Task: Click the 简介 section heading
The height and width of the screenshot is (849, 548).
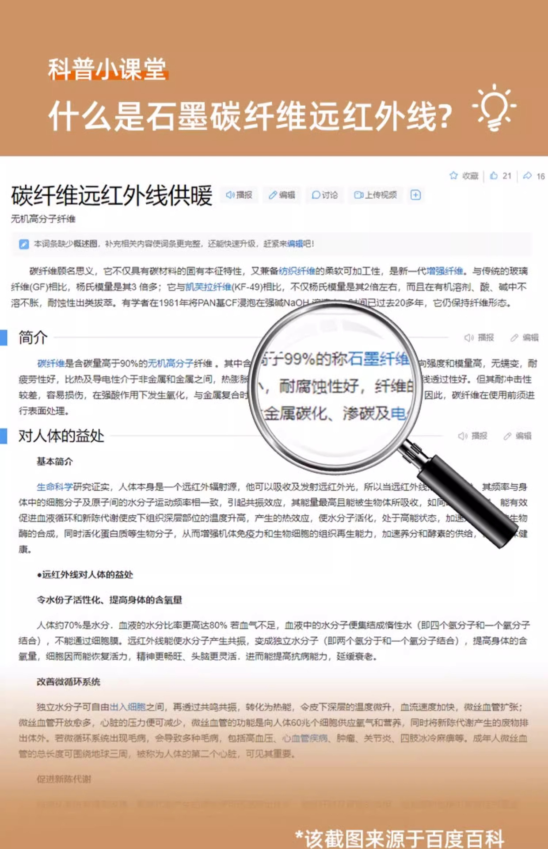Action: click(x=33, y=337)
